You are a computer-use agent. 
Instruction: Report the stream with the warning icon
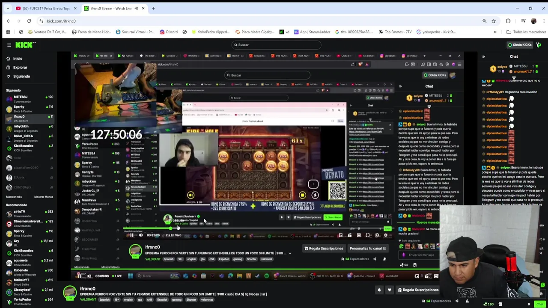(467, 301)
